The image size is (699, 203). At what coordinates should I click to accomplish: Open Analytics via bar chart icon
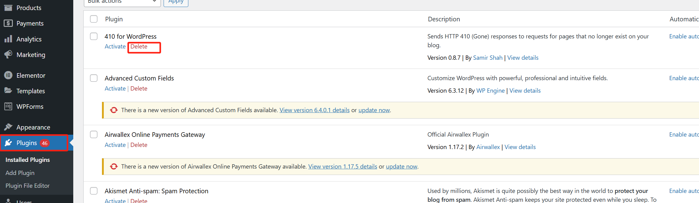click(x=8, y=39)
